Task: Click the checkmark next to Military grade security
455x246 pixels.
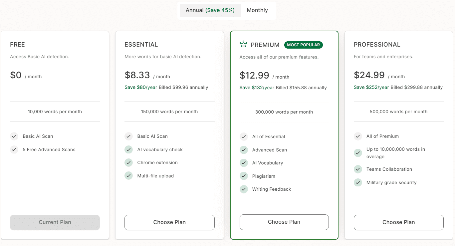Action: [x=358, y=182]
